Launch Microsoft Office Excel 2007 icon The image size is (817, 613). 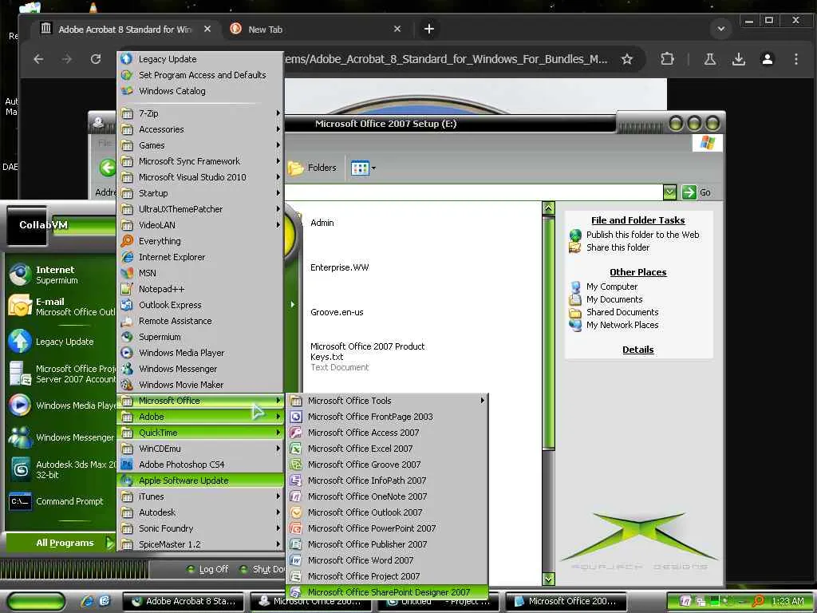coord(296,449)
